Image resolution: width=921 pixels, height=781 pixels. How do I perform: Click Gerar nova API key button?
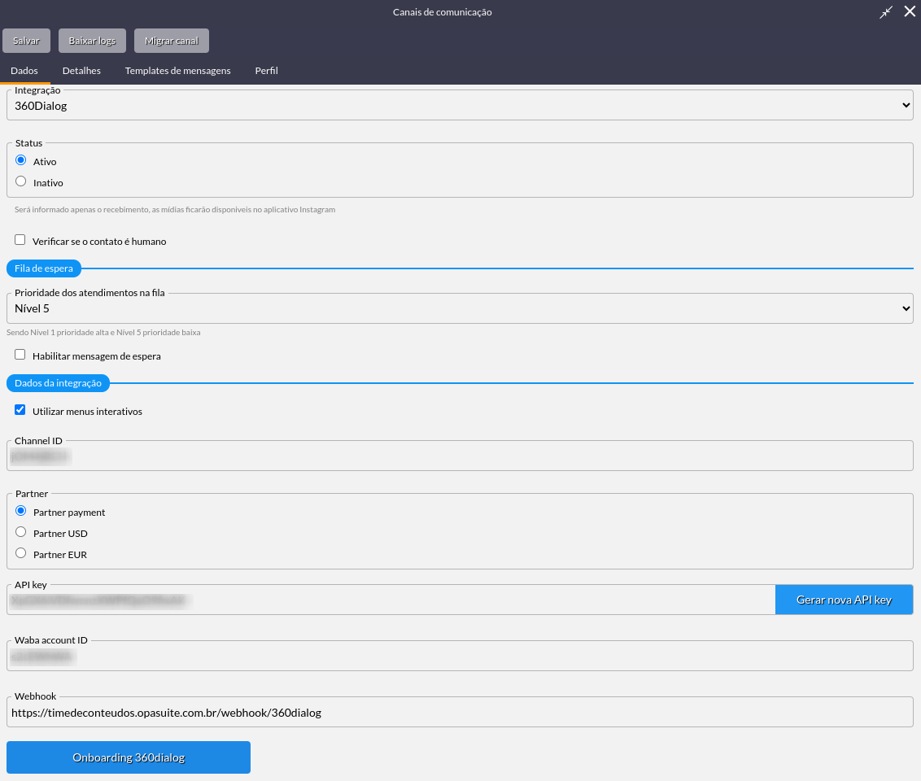click(844, 600)
